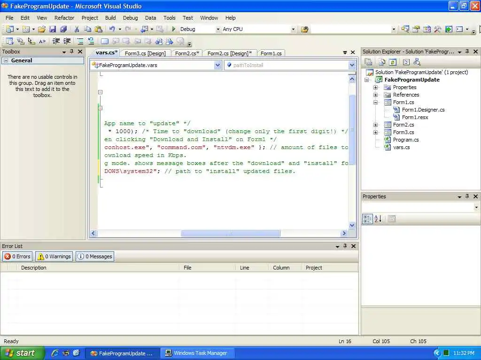Click the editor horizontal scrollbar thumb
481x360 pixels.
[x=230, y=233]
